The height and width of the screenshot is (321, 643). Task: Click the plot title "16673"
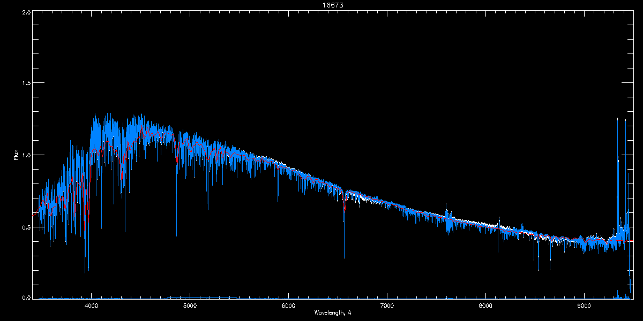tap(333, 4)
